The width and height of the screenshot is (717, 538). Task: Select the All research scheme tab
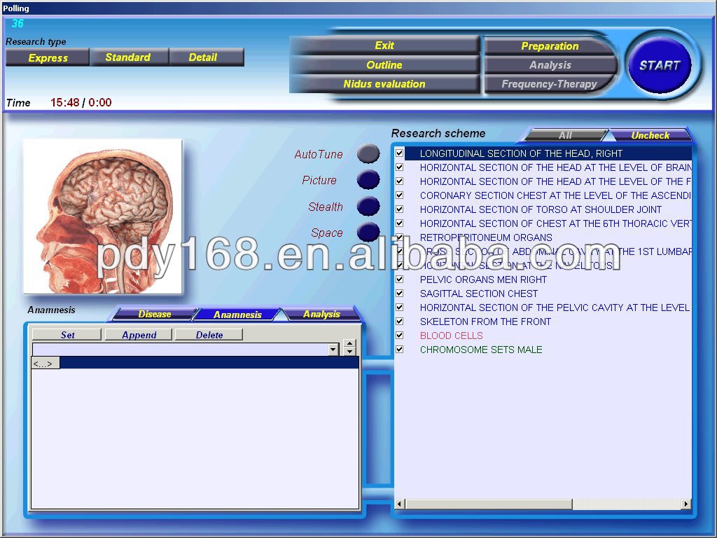tap(565, 135)
